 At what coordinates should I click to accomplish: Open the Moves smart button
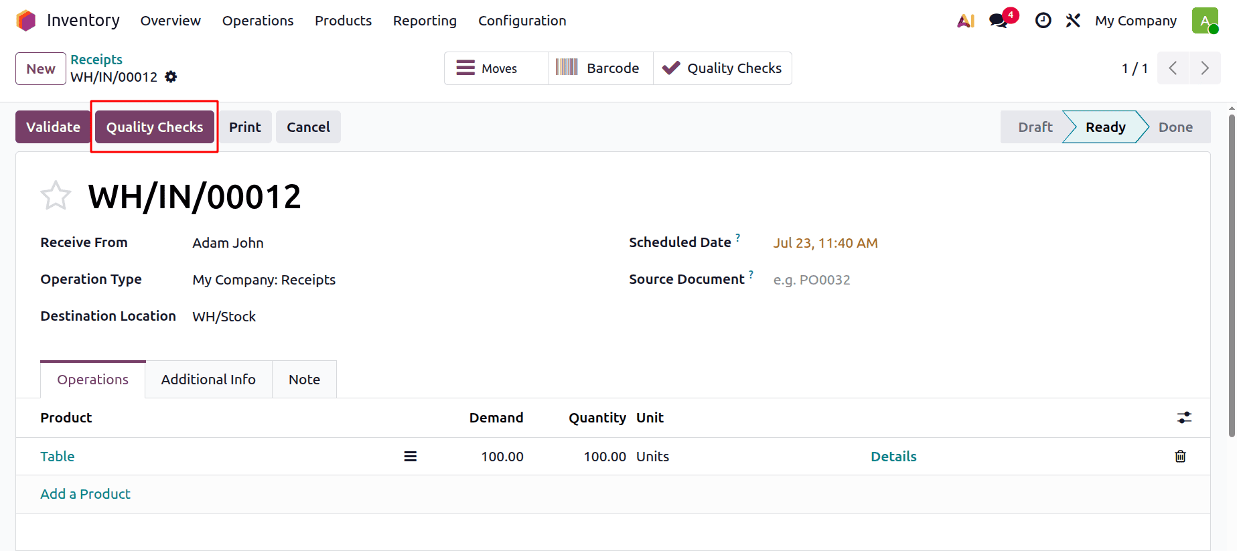496,68
